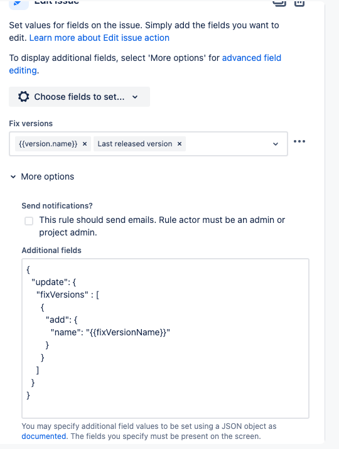Remove the Last released version tag
339x449 pixels.
click(x=180, y=144)
